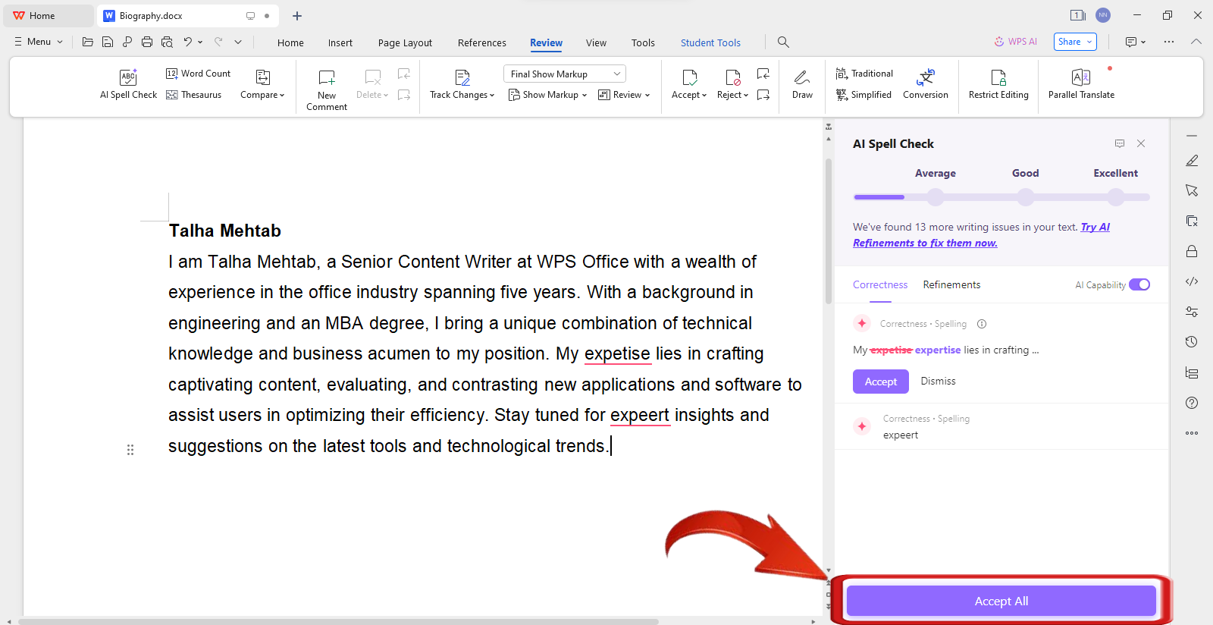Click the Good score marker
1213x625 pixels.
tap(1026, 197)
